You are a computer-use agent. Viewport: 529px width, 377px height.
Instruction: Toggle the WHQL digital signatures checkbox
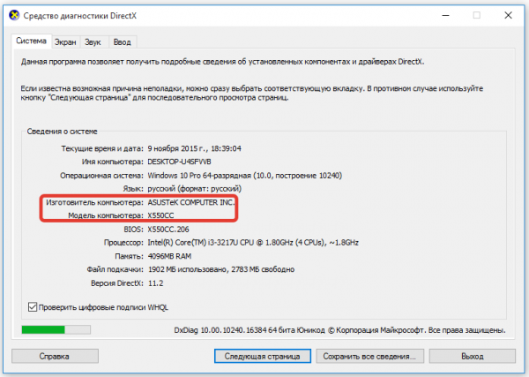tap(34, 306)
